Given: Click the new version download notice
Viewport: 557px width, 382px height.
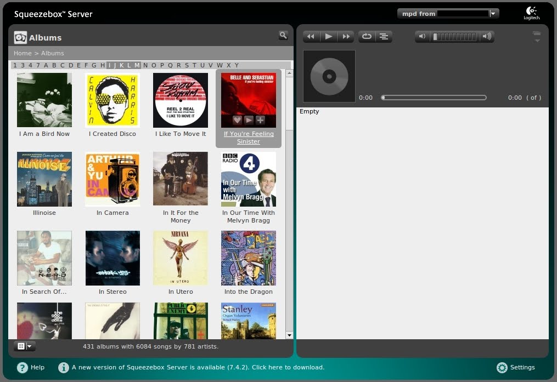Looking at the screenshot, I should pos(198,367).
